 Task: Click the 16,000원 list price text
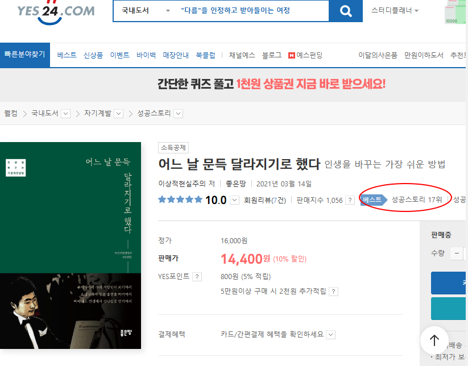click(x=234, y=240)
